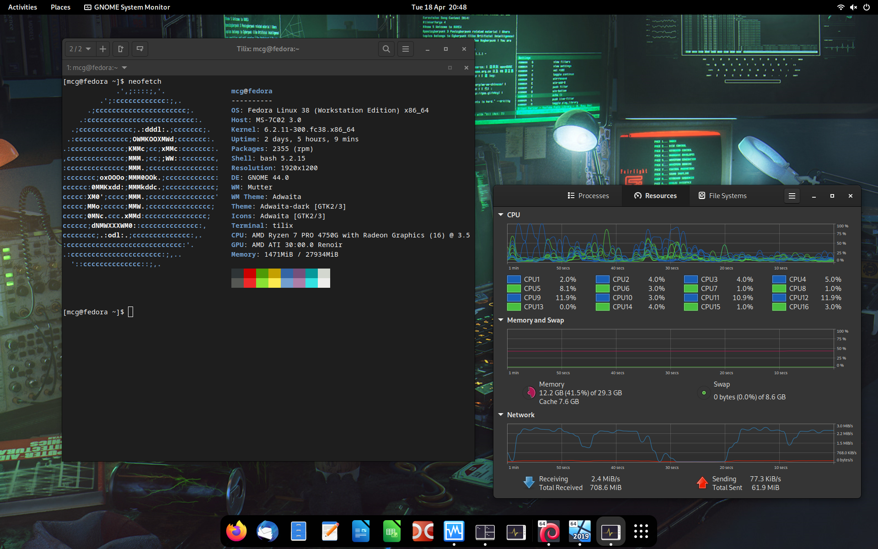Change the CPU13 graph color
This screenshot has height=549, width=878.
pos(514,307)
